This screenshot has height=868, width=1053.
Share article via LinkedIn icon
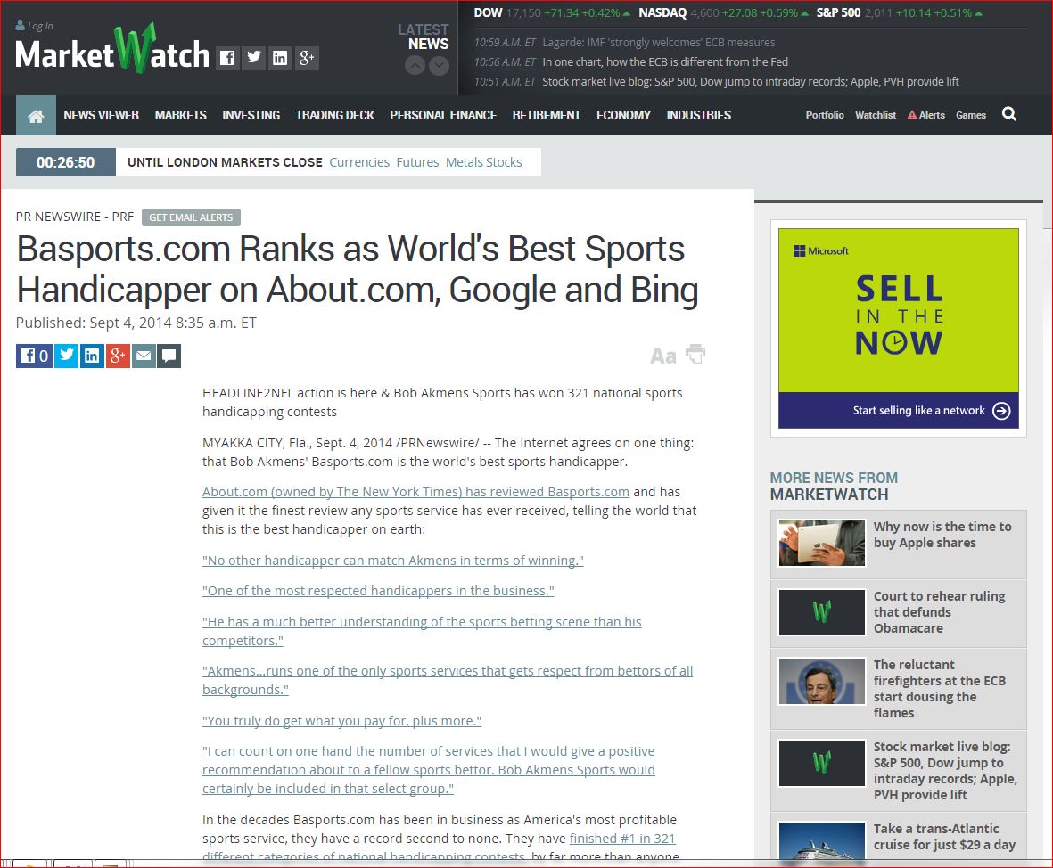point(92,356)
